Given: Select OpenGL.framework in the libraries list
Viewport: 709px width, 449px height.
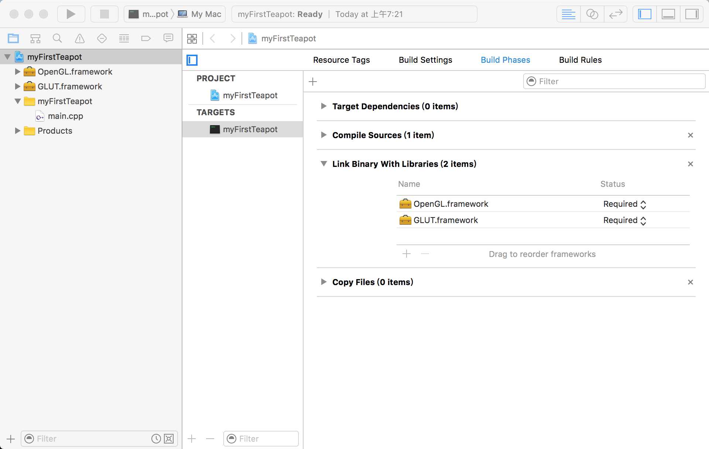Looking at the screenshot, I should click(x=543, y=204).
